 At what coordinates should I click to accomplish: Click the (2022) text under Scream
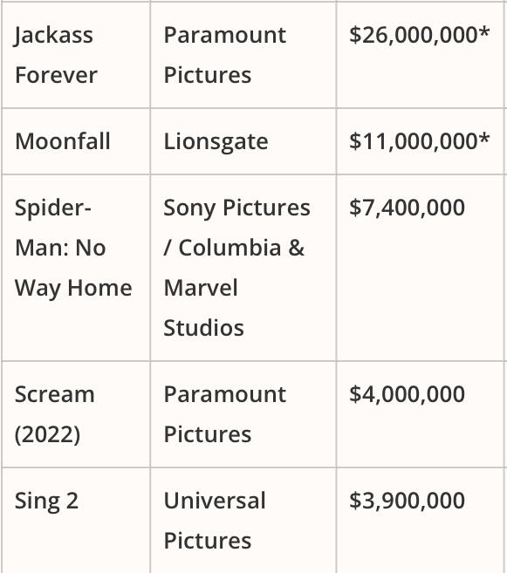[x=47, y=434]
